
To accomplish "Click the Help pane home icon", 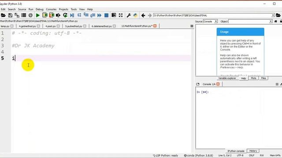I will [x=275, y=22].
